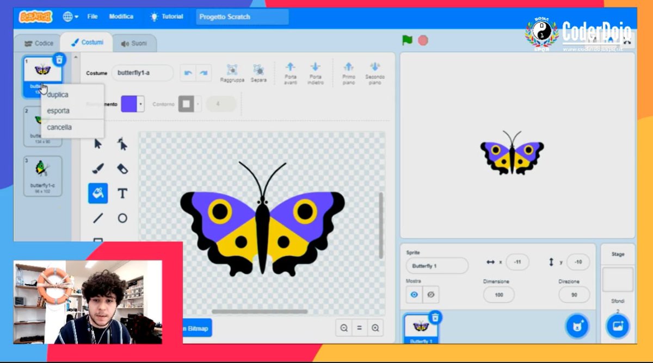
Task: Click the purple fill color swatch
Action: click(129, 103)
